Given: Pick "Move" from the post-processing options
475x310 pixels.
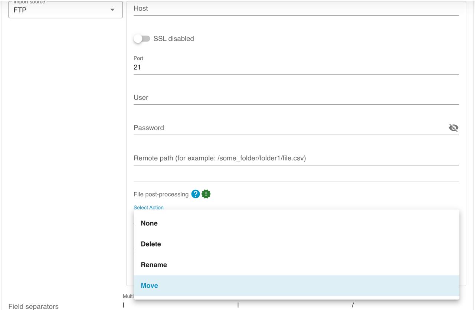Looking at the screenshot, I should click(149, 285).
